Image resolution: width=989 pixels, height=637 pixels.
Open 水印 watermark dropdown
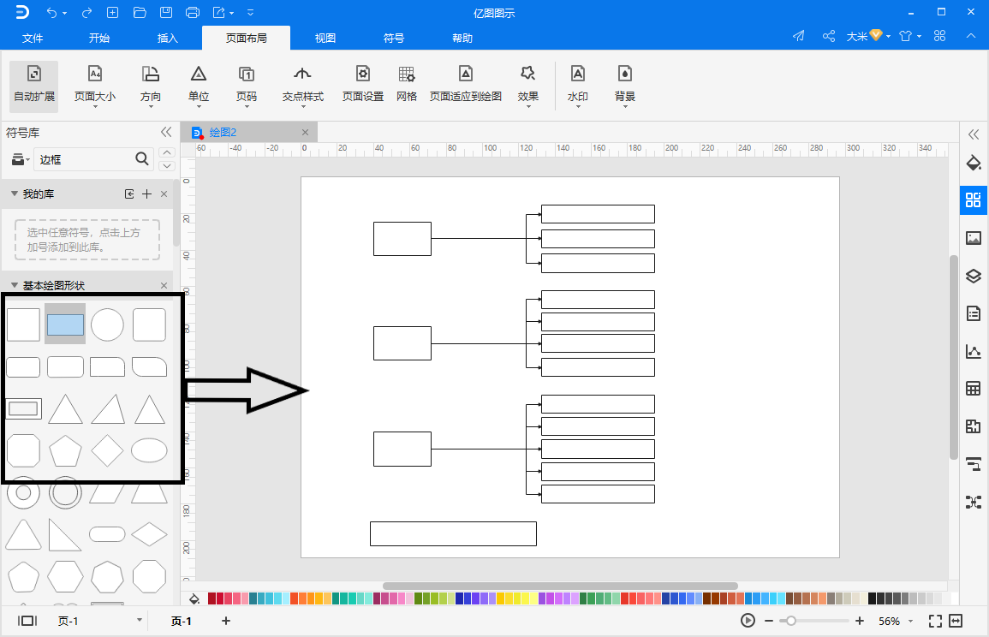pos(578,86)
